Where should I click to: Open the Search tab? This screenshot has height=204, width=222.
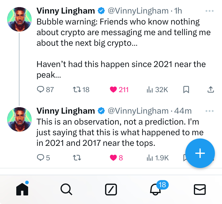coord(66,189)
